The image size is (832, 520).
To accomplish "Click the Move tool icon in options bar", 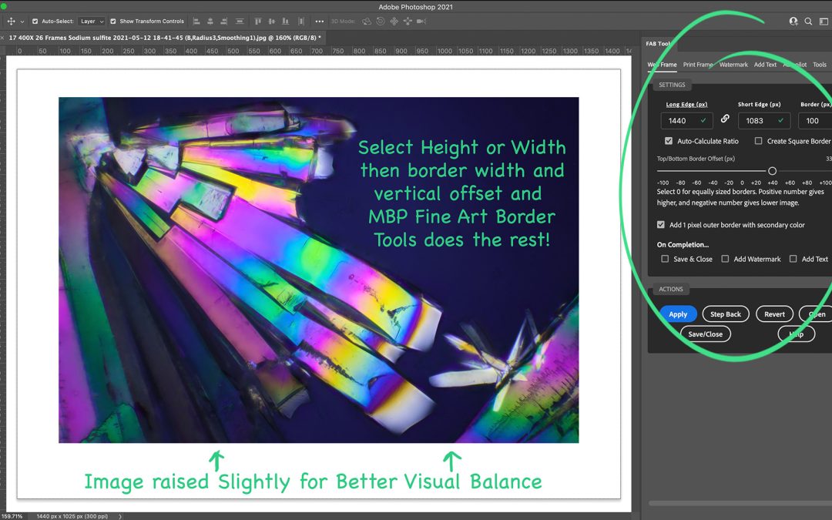I will [x=11, y=22].
